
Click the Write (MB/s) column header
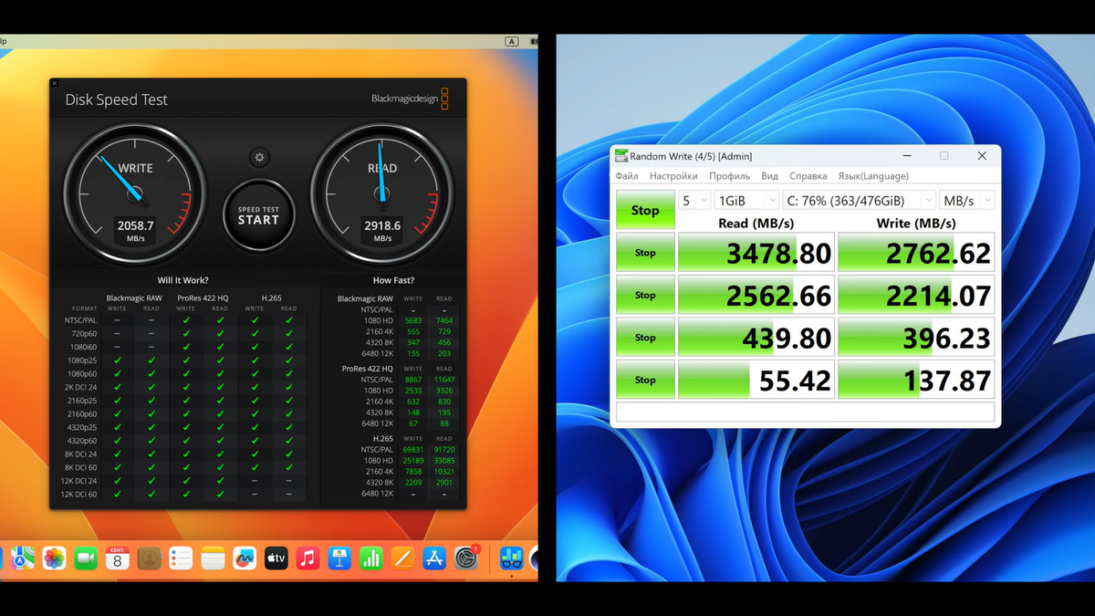(916, 223)
